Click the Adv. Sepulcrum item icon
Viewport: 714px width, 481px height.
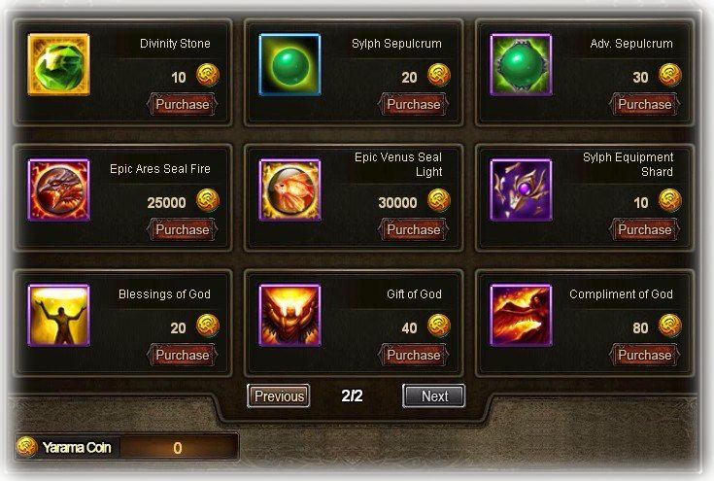pos(522,64)
